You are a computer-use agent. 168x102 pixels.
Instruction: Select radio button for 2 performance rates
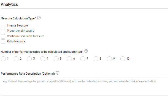point(16,59)
